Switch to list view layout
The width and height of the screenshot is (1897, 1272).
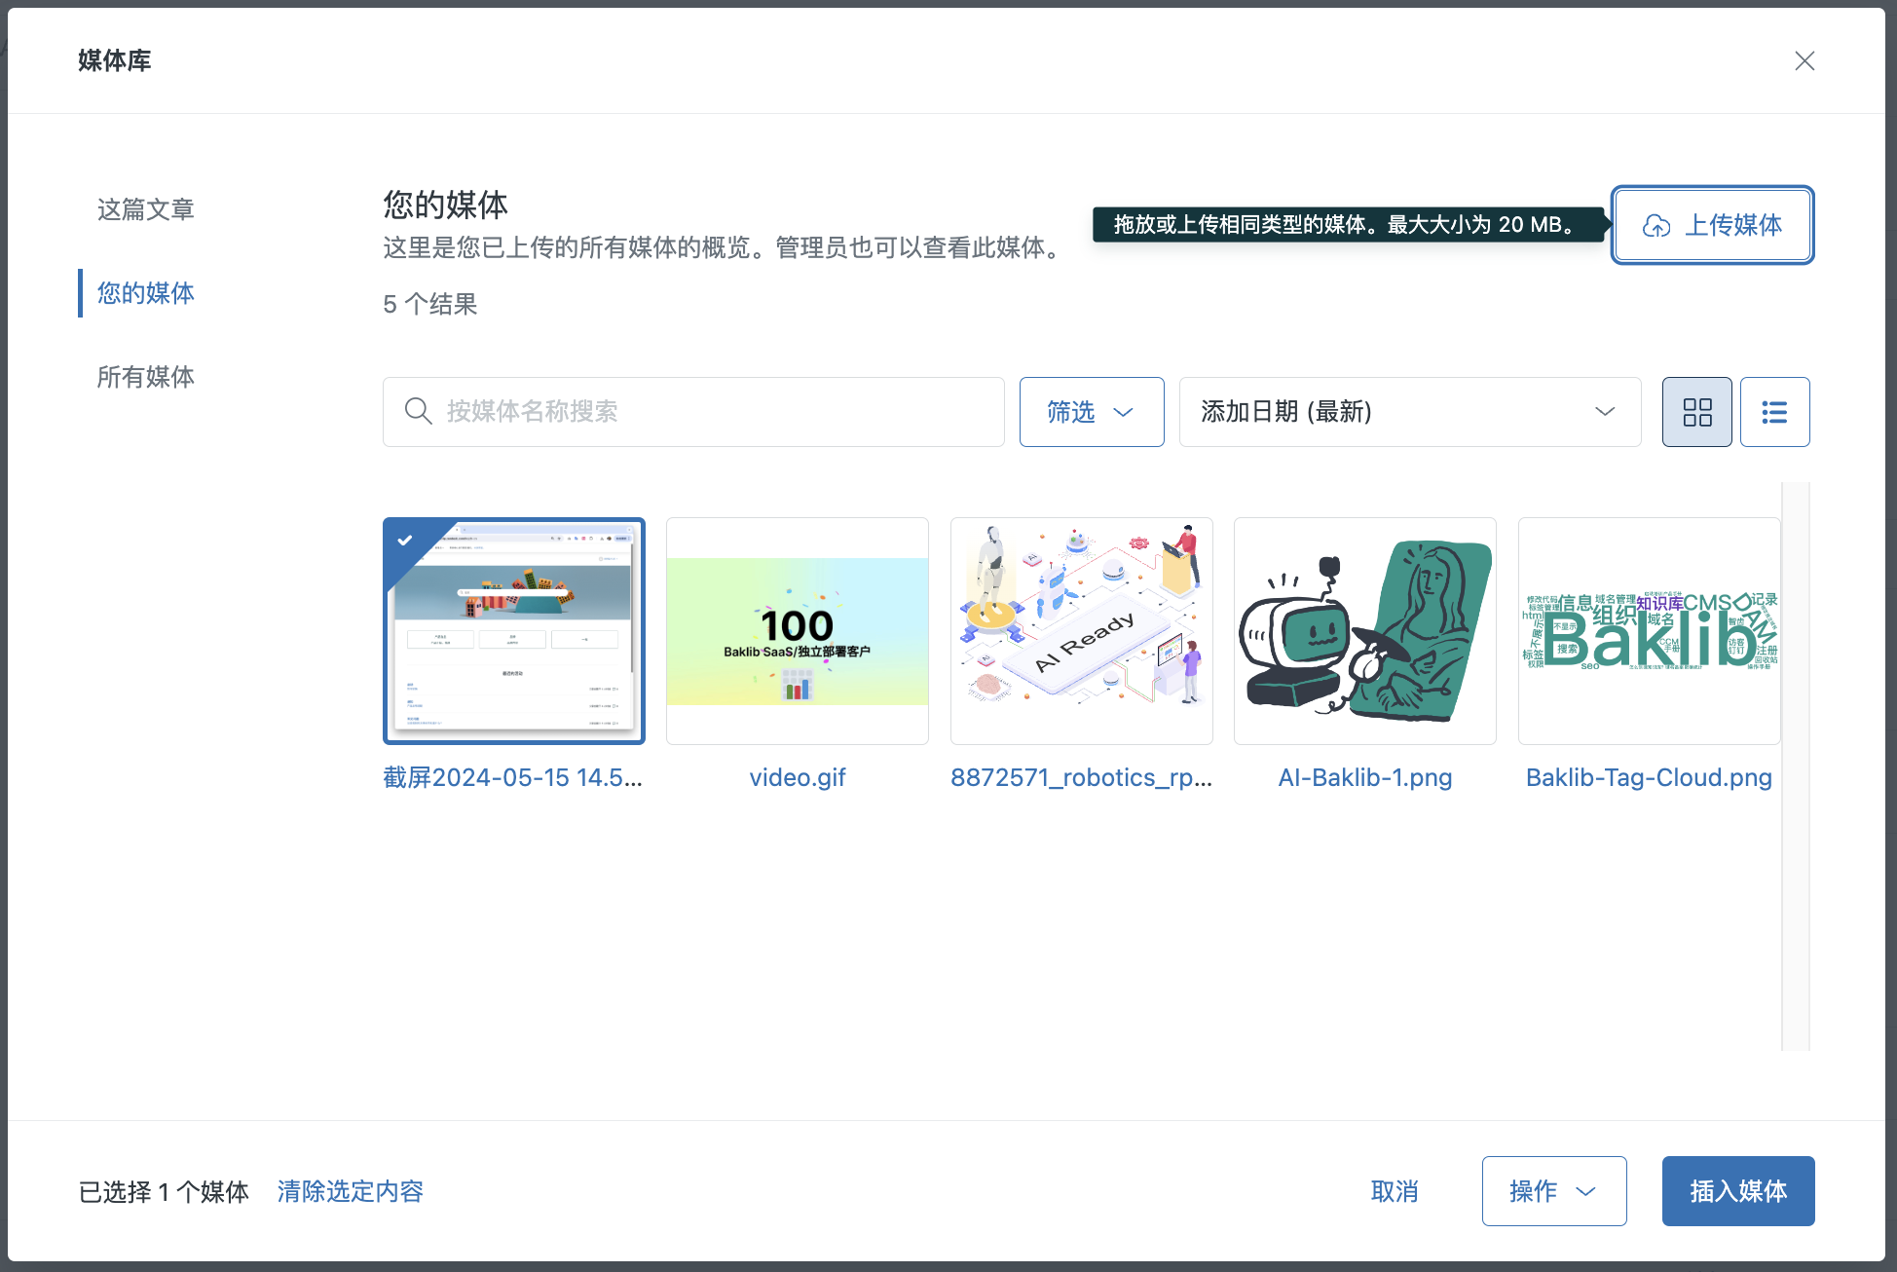click(x=1774, y=412)
